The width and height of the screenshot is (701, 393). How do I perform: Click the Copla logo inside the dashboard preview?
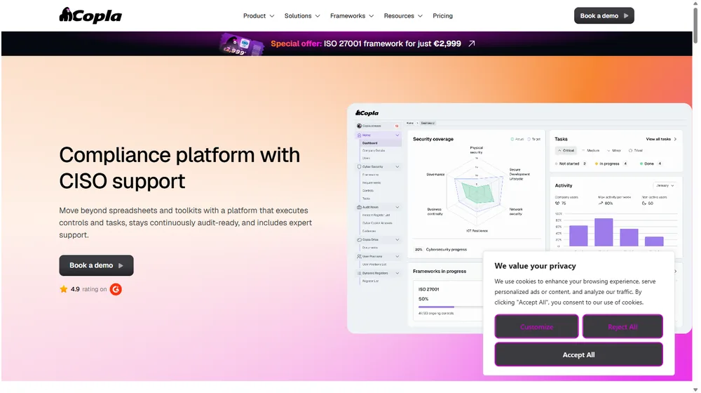367,113
